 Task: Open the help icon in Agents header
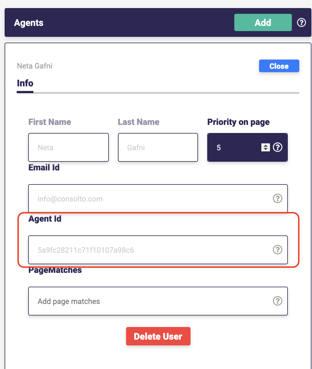[x=301, y=22]
